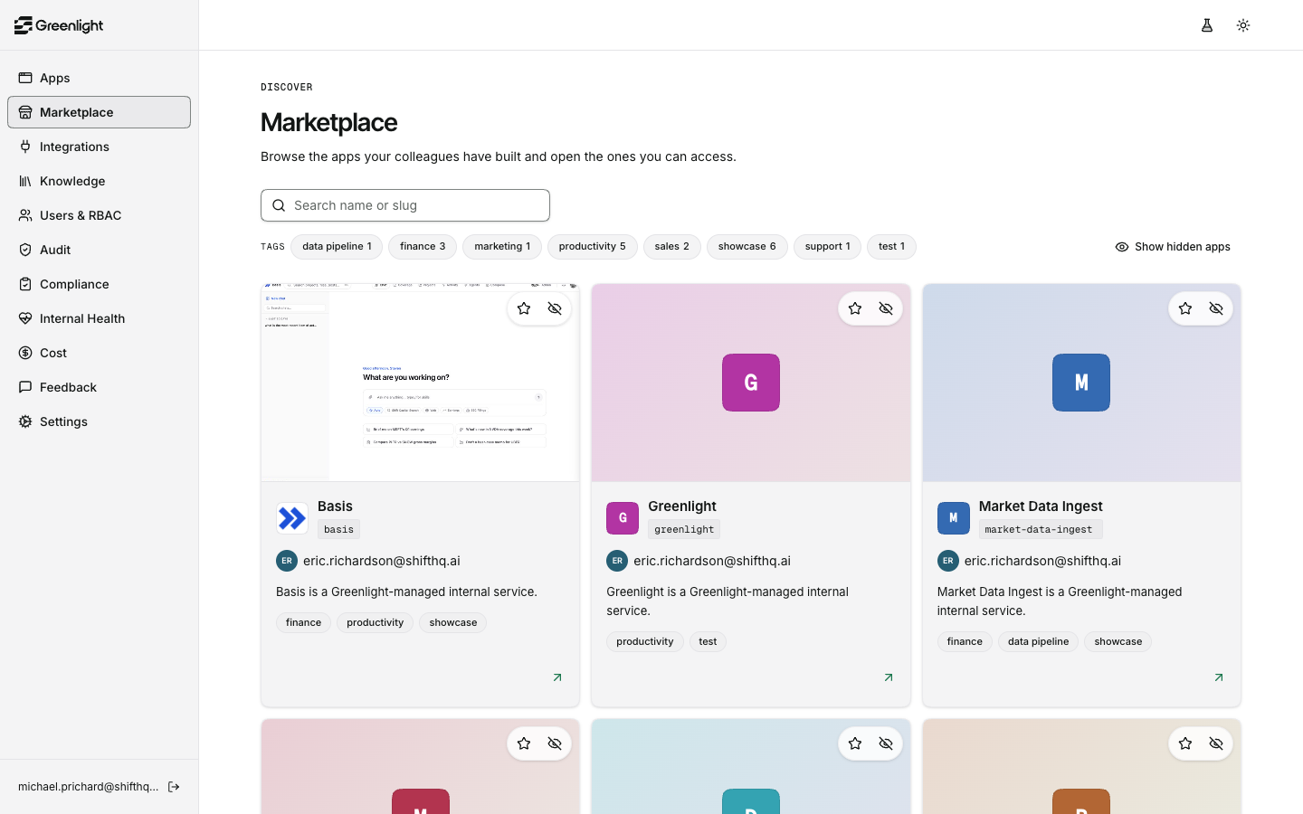Filter by the test 1 tag
The height and width of the screenshot is (814, 1303).
[x=891, y=247]
